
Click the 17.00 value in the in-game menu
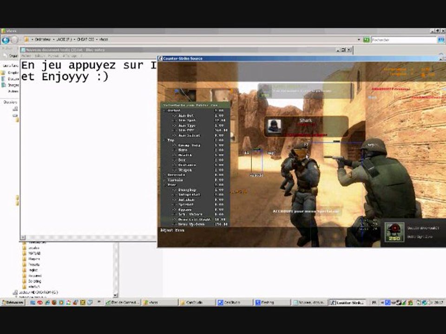[x=220, y=121]
